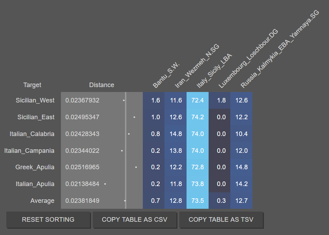Select the Italian_Campania target row label
The image size is (329, 235).
[29, 150]
